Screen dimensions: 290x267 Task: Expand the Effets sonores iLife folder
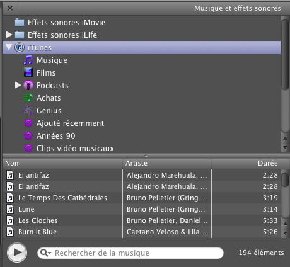pyautogui.click(x=9, y=35)
